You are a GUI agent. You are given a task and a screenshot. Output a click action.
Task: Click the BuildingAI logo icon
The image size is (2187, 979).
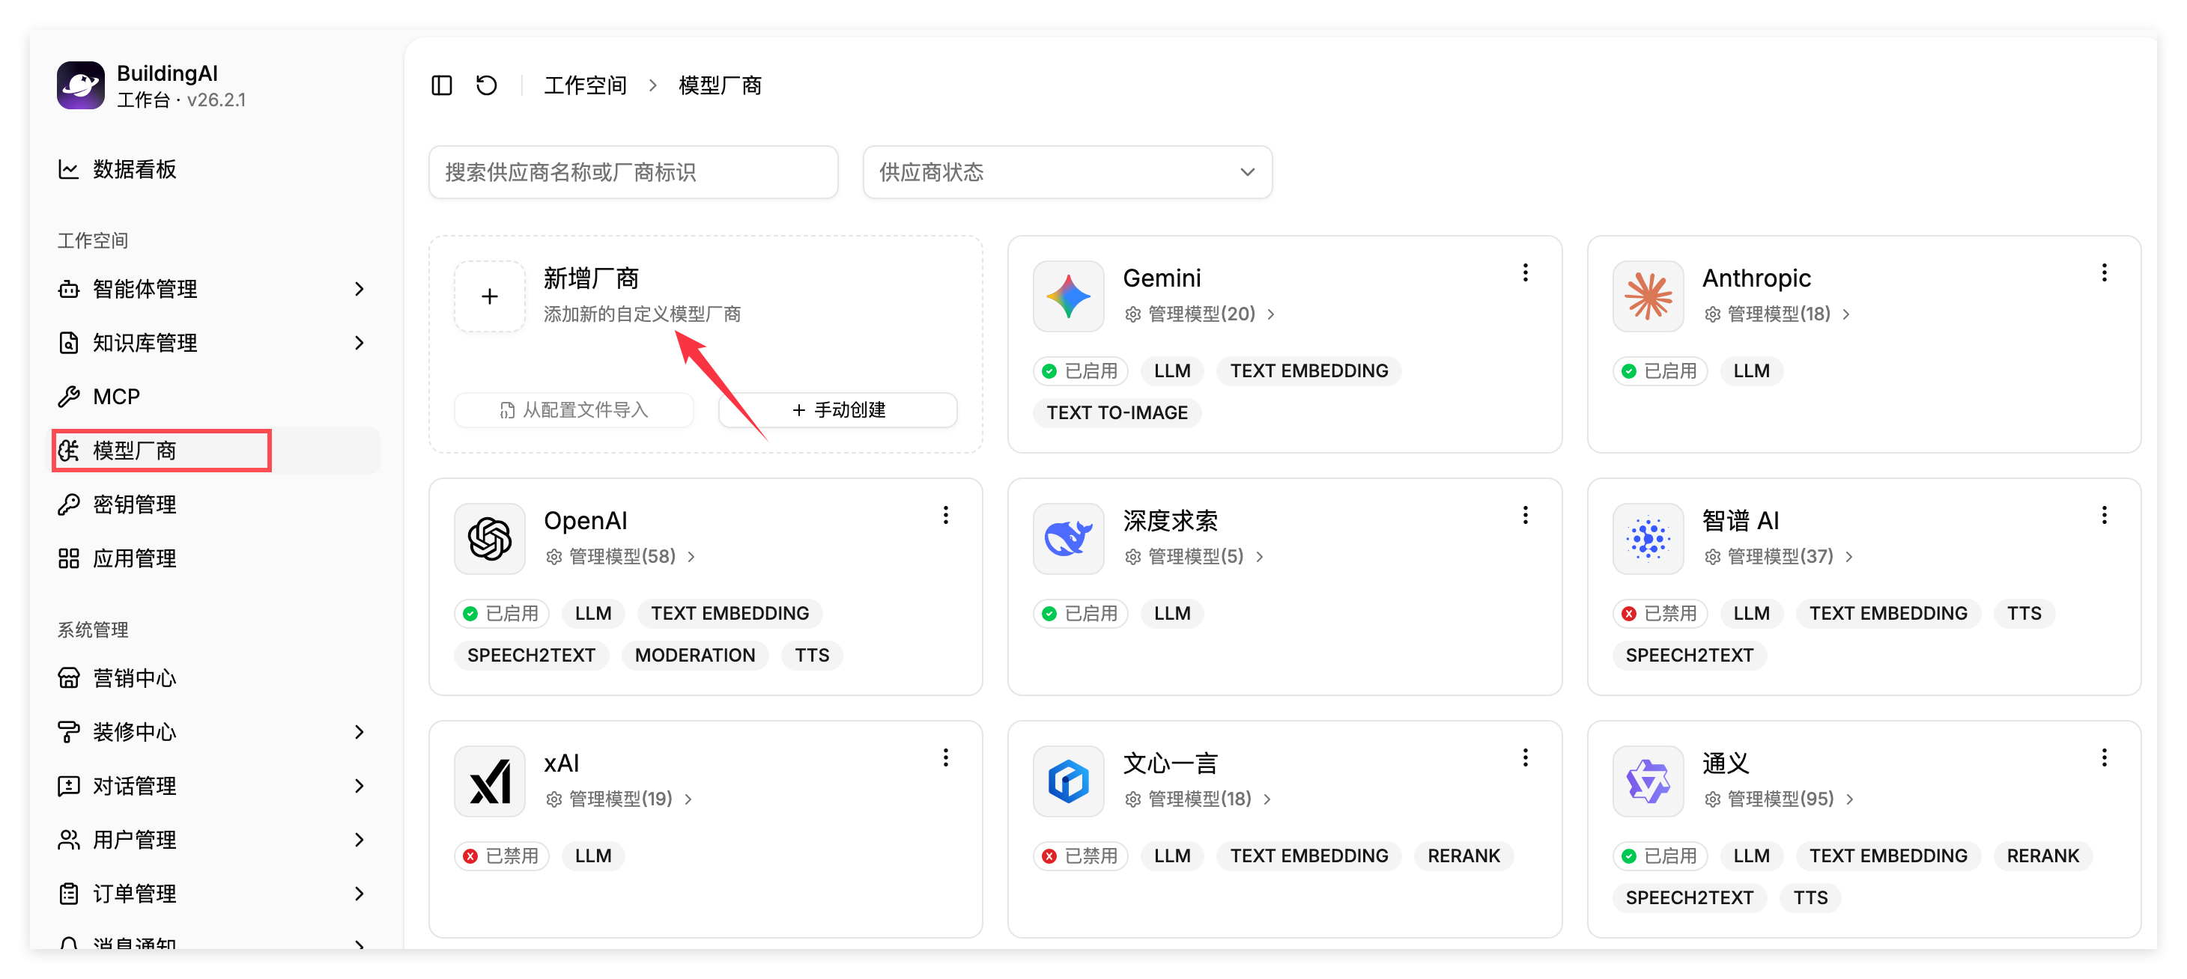point(81,85)
